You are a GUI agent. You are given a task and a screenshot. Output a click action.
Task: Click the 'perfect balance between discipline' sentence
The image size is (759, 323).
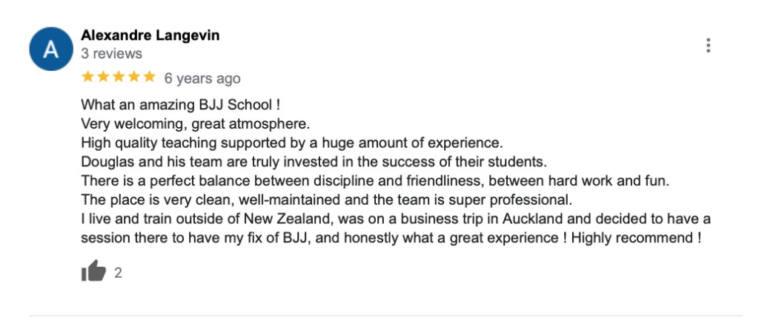coord(375,180)
